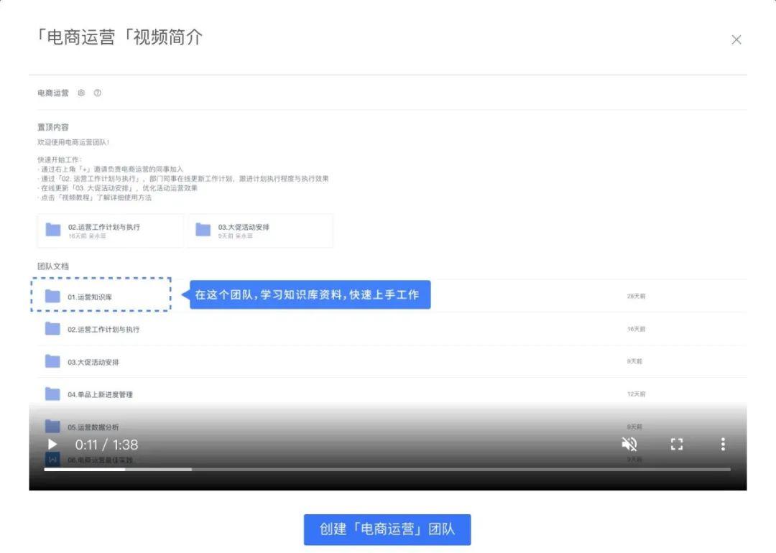This screenshot has height=553, width=776.
Task: Seek along the video progress bar
Action: (387, 469)
